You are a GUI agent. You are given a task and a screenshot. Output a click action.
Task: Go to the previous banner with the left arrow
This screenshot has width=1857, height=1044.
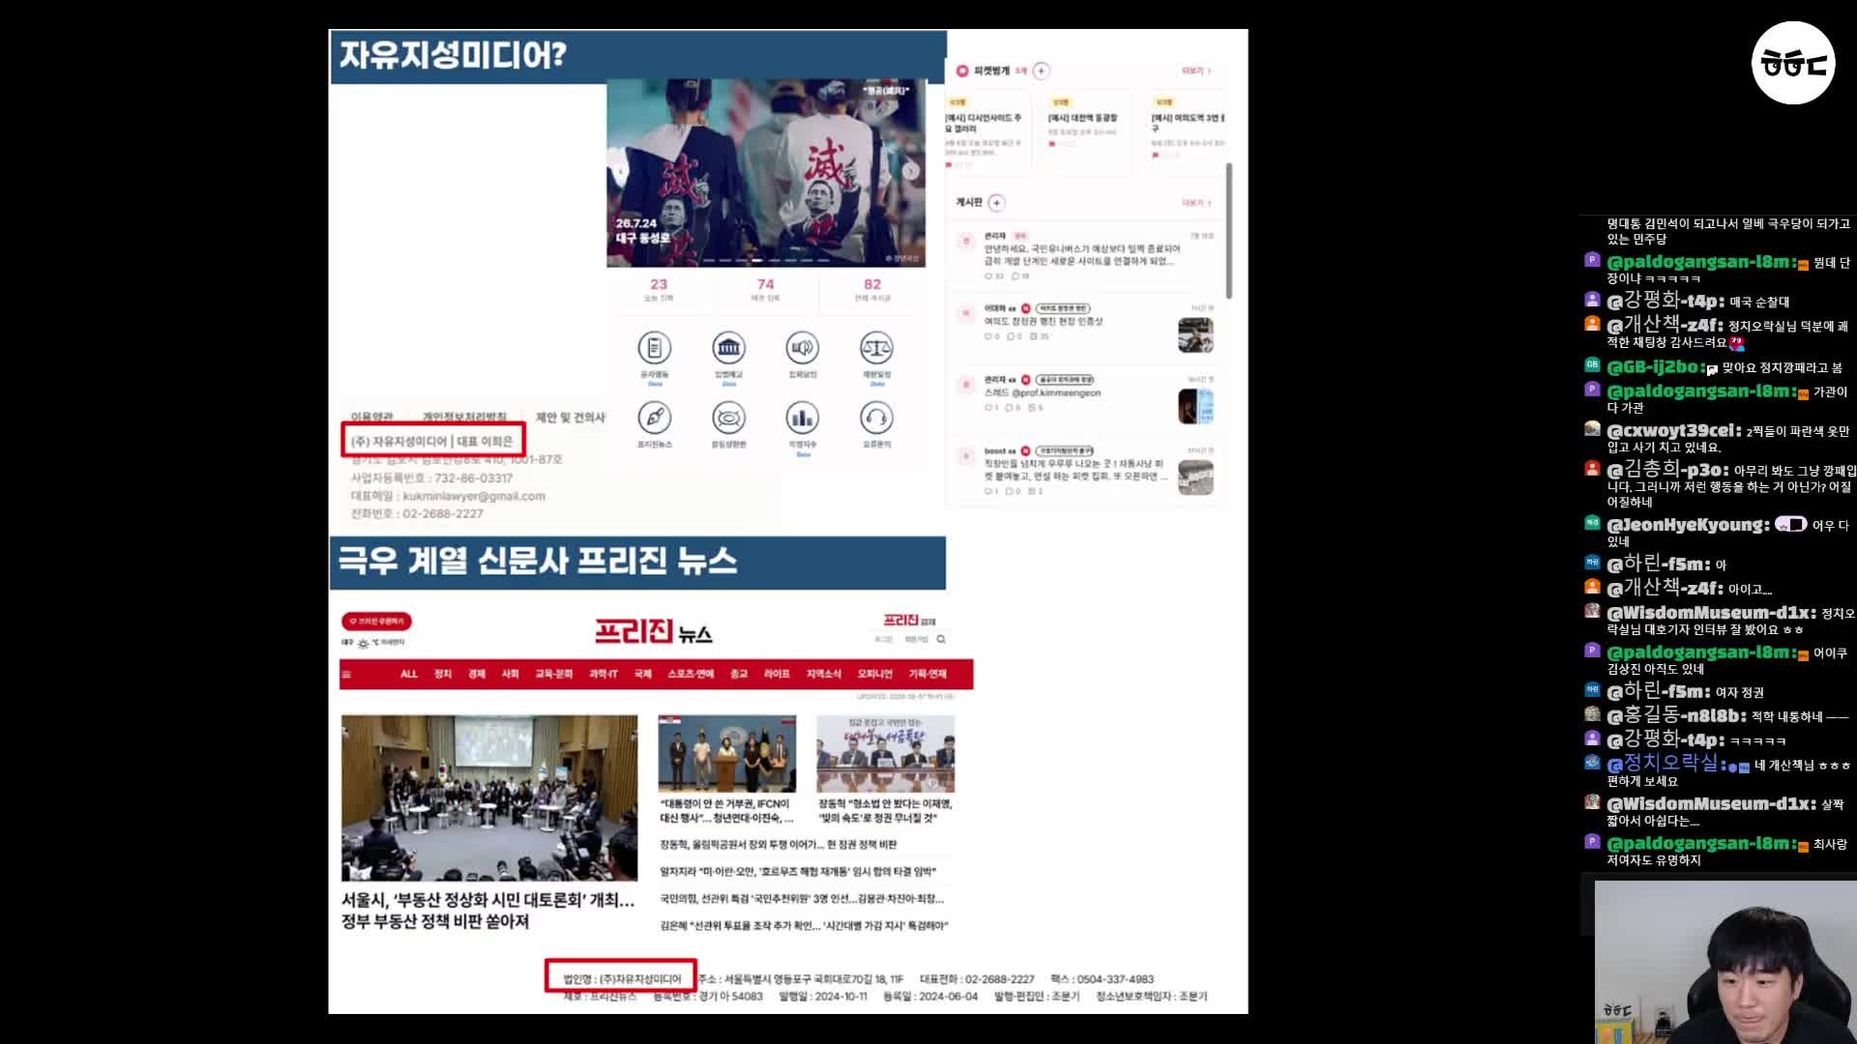click(x=622, y=171)
